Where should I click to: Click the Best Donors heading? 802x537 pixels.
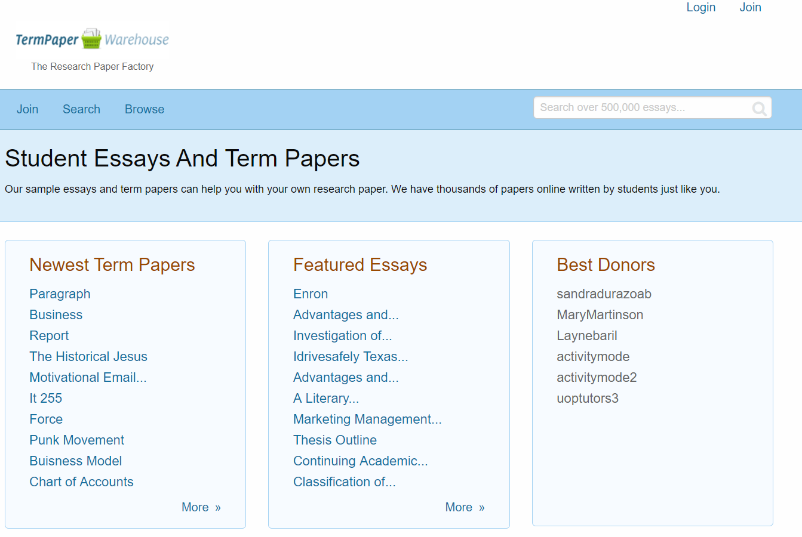tap(606, 265)
